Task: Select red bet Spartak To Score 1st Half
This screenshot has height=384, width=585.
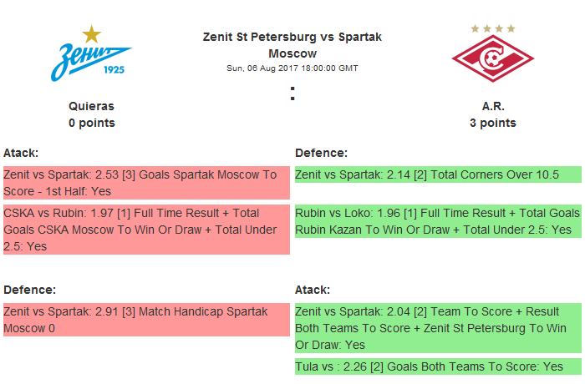Action: tap(146, 183)
